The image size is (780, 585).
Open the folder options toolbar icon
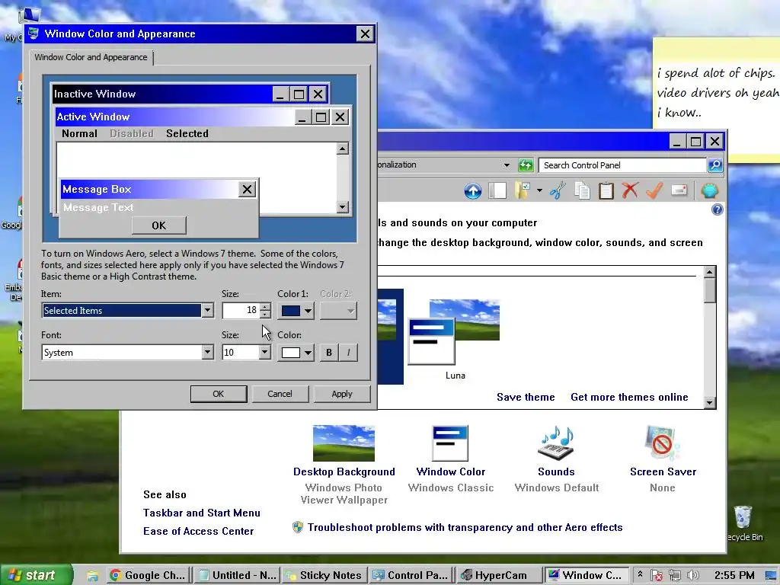click(522, 190)
